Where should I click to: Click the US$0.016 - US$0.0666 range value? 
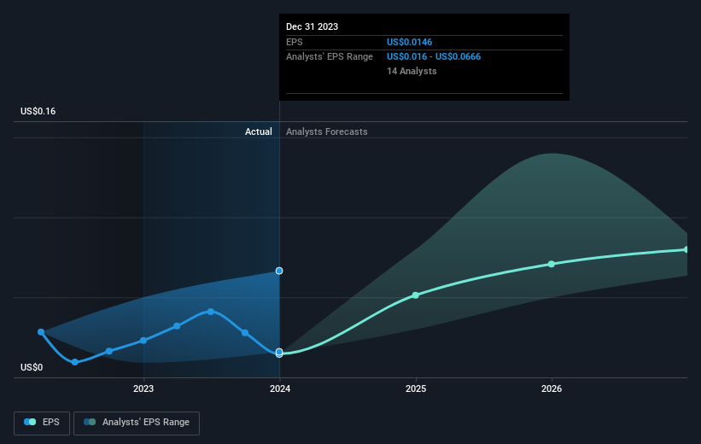click(434, 57)
